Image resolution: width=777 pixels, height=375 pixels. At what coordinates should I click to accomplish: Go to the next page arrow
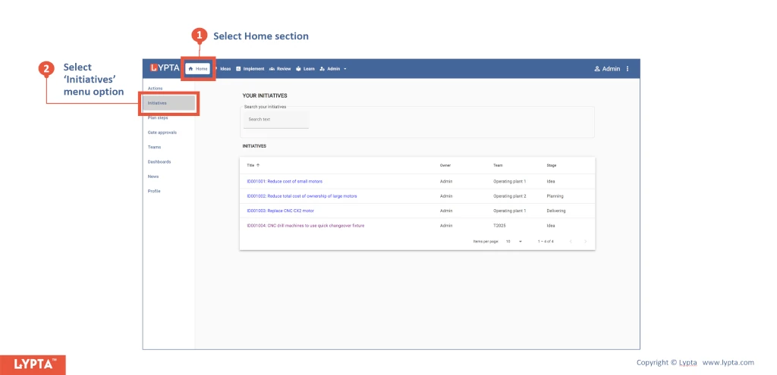click(x=585, y=242)
